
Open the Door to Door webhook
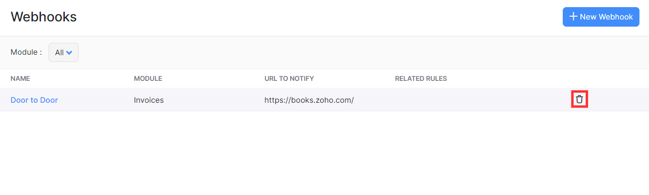[x=34, y=100]
